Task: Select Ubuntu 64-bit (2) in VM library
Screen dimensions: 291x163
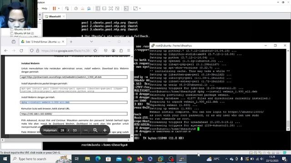Action: click(24, 33)
